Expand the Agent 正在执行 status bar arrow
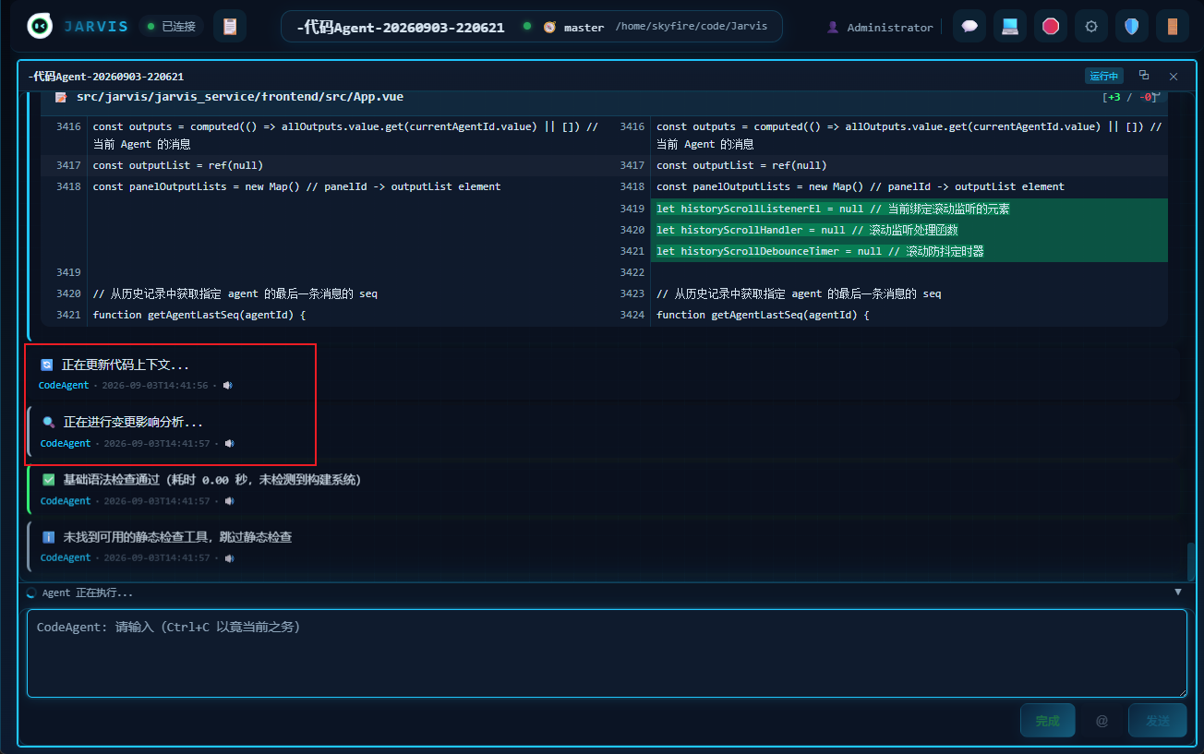Screen dimensions: 1204x754 (x=1177, y=592)
